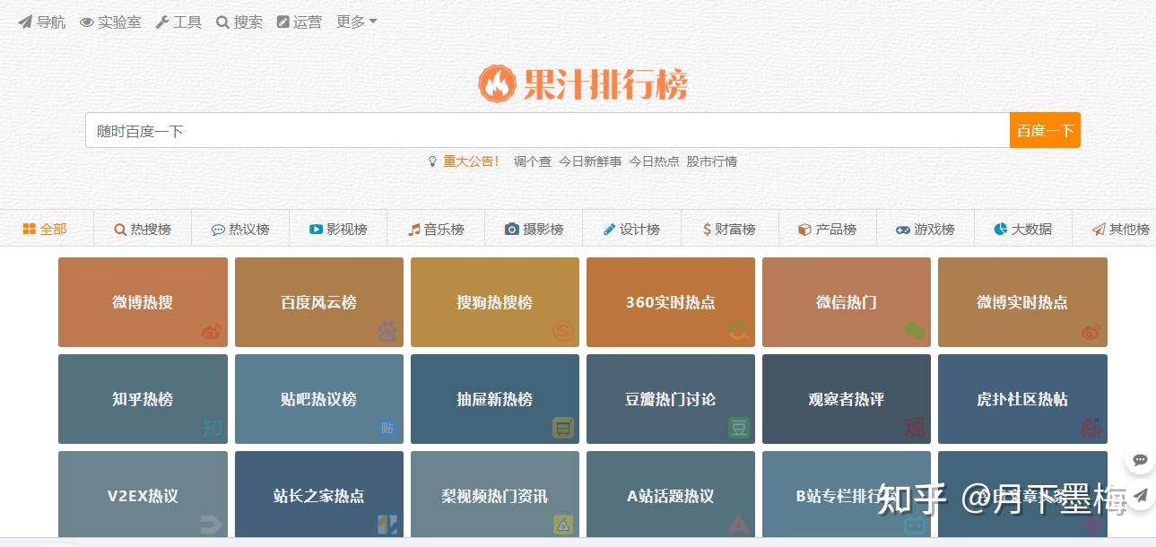The height and width of the screenshot is (547, 1156).
Task: Click the icon on 抽屉新热榜 card
Action: [x=563, y=428]
